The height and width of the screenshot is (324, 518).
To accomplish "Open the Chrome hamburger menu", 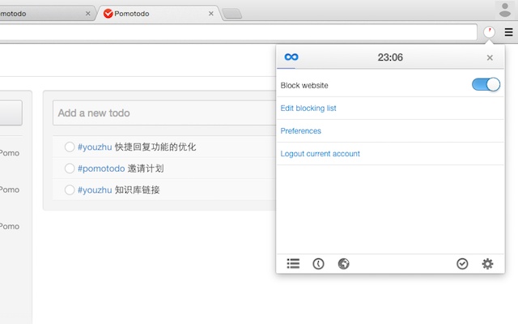I will point(508,32).
